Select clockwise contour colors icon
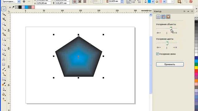 click(134, 2)
